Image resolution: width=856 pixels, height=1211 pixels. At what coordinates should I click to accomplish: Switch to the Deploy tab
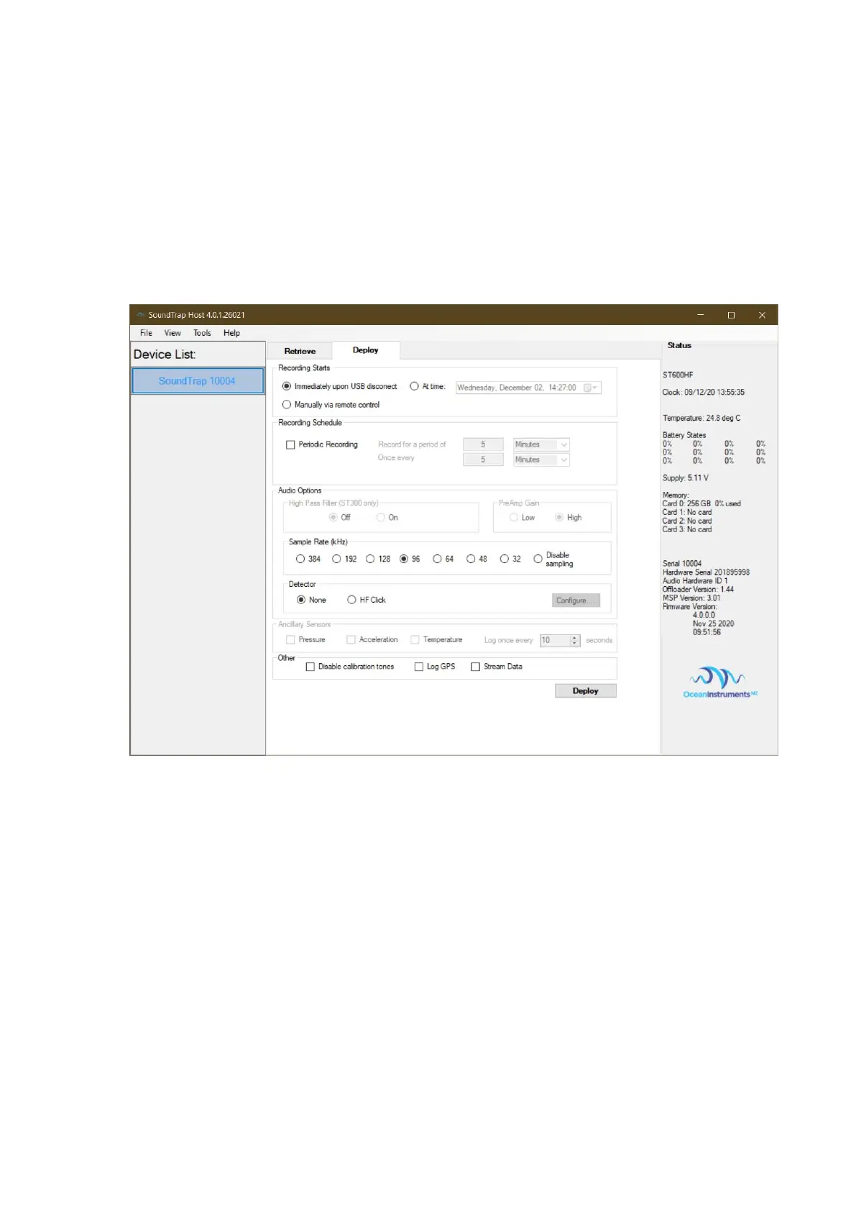[x=365, y=350]
